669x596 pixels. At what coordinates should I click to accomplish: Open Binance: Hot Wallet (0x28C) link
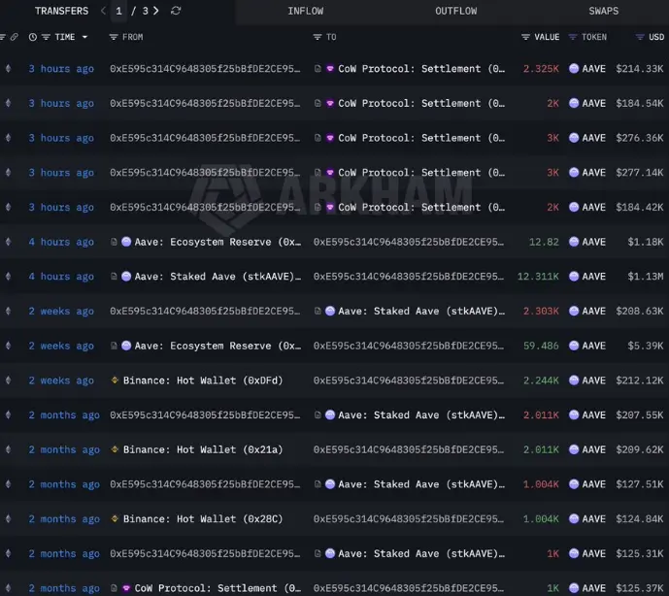(203, 519)
